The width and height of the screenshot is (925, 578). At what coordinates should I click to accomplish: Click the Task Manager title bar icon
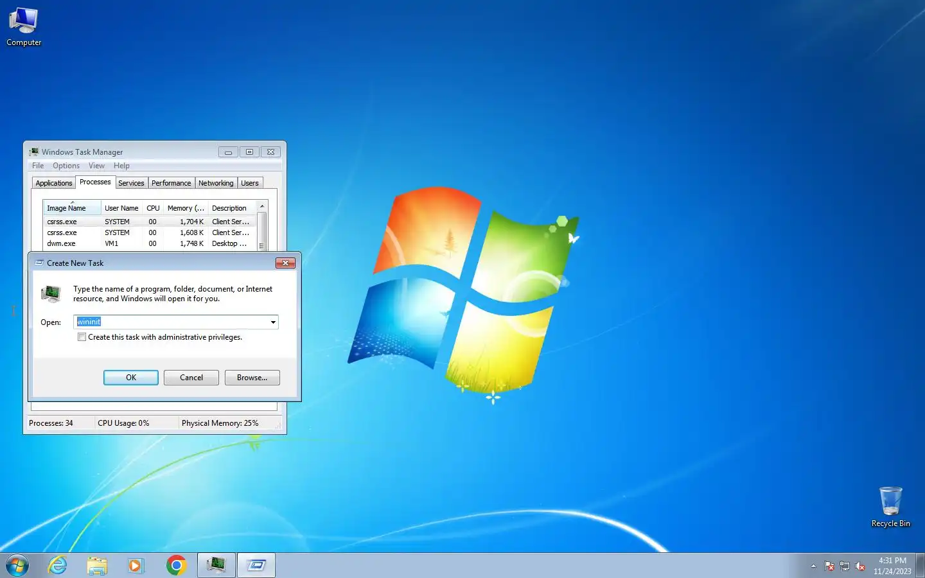35,152
